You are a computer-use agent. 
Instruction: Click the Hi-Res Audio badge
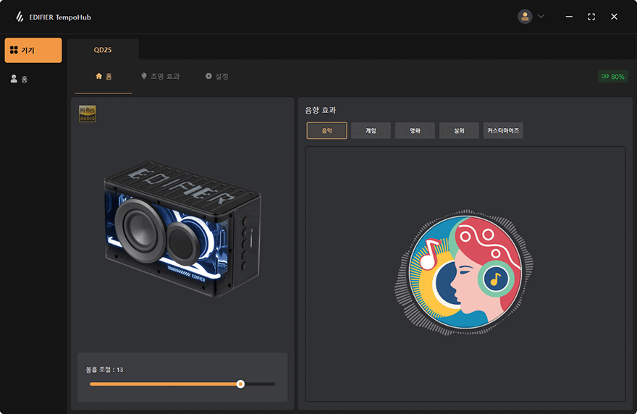coord(88,114)
